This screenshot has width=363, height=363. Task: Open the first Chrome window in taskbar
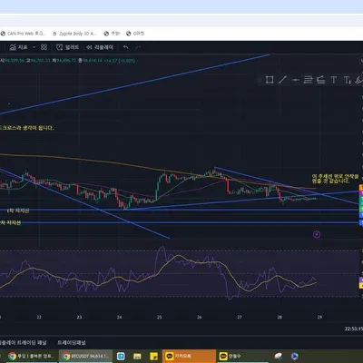pos(32,356)
